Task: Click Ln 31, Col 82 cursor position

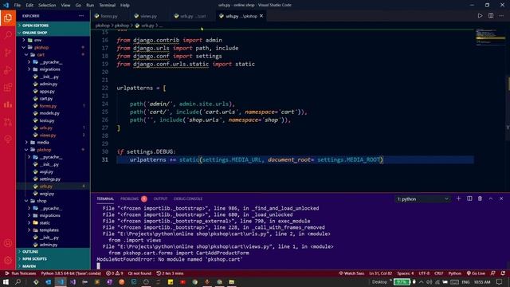Action: click(381, 273)
